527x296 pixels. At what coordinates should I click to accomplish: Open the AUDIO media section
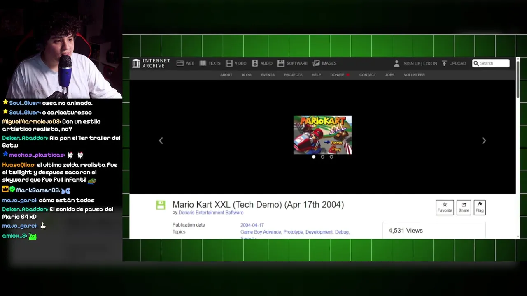[x=262, y=63]
